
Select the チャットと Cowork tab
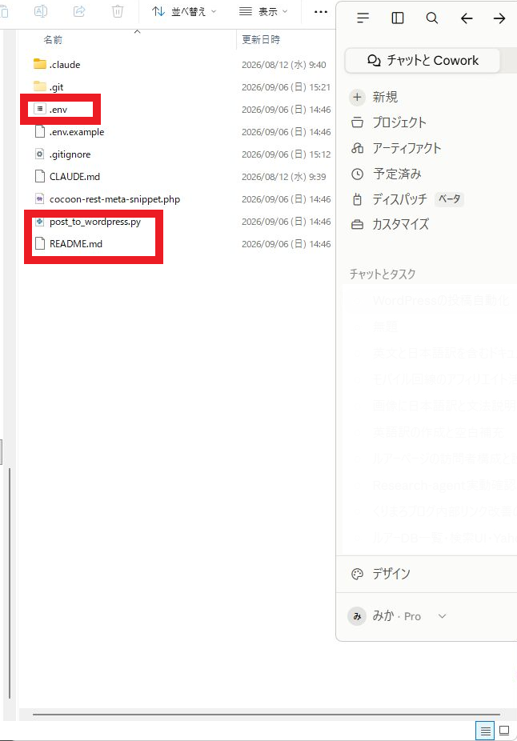(x=423, y=61)
